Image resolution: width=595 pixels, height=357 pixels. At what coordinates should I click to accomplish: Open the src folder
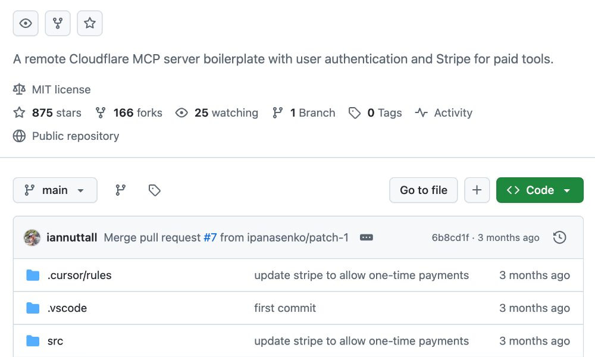[x=55, y=340]
